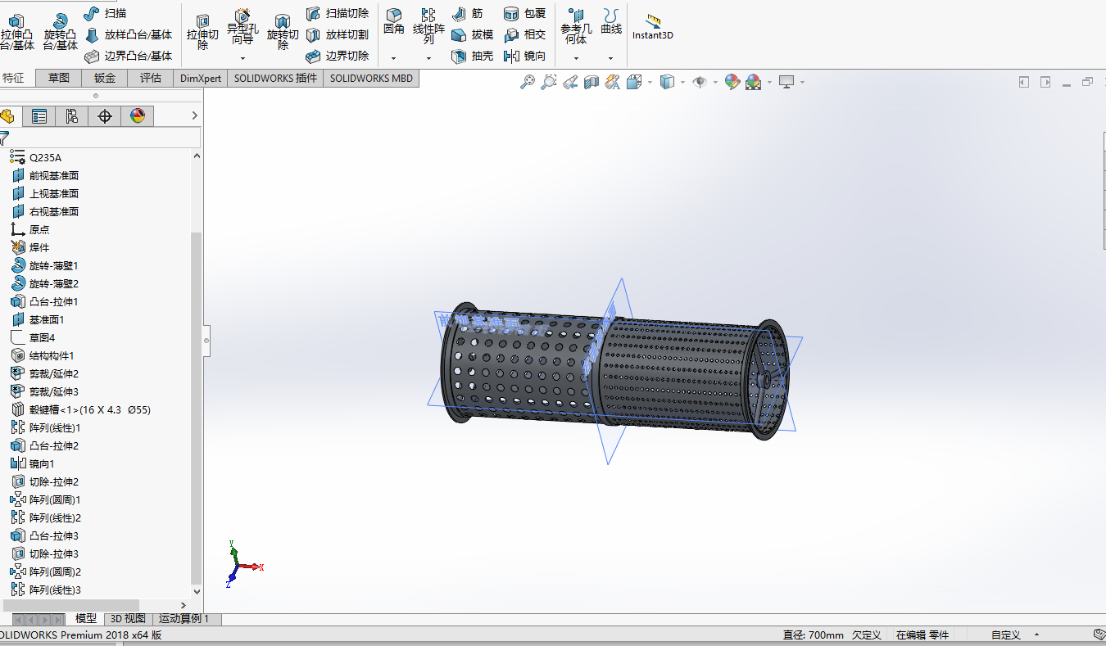This screenshot has width=1106, height=646.
Task: Click the Intersect (相交) tool
Action: point(524,34)
